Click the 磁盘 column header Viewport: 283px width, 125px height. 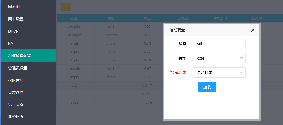tap(74, 18)
